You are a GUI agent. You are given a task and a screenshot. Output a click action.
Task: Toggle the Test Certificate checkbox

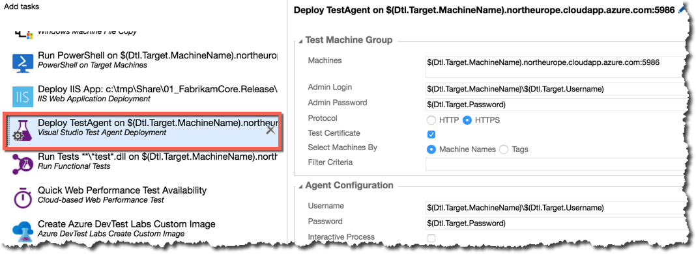pyautogui.click(x=431, y=134)
